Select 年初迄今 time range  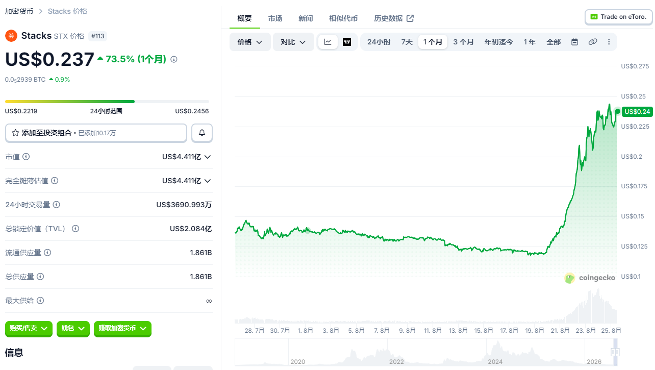click(x=499, y=42)
